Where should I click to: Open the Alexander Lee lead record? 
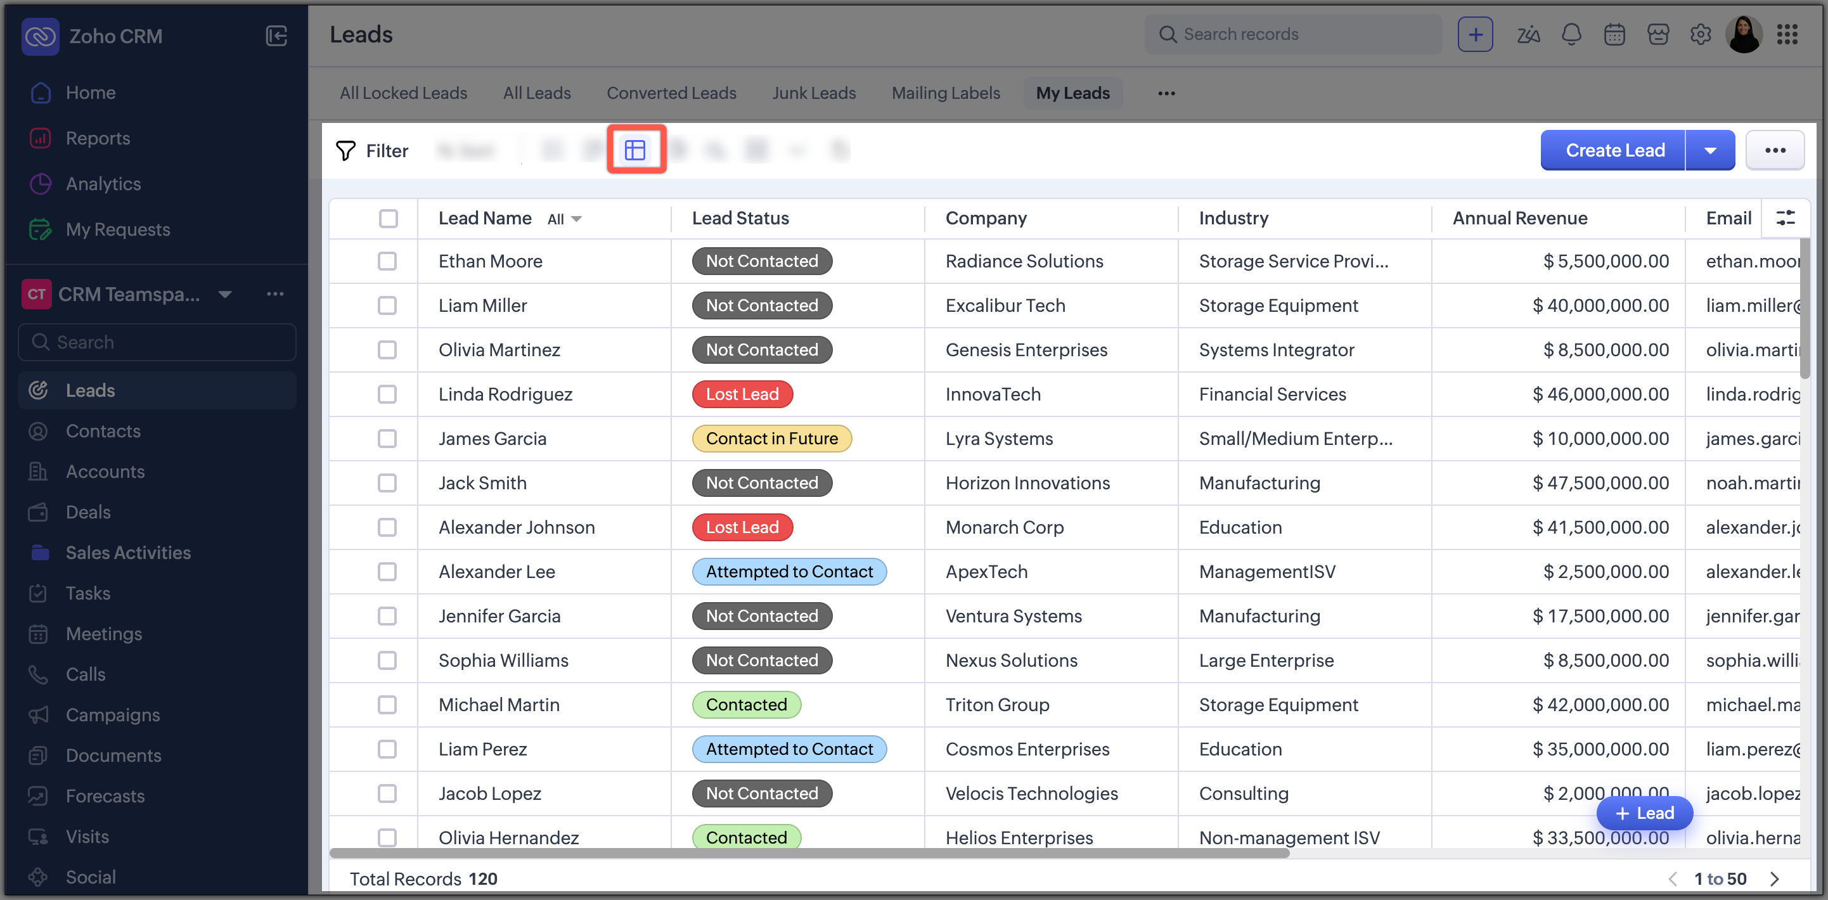497,571
